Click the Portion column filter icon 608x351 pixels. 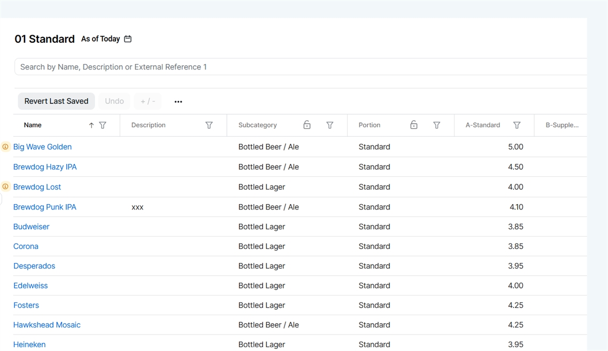click(437, 125)
